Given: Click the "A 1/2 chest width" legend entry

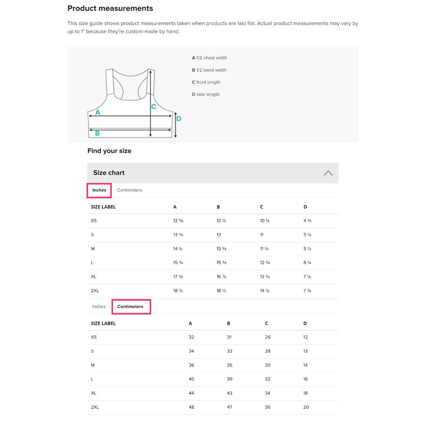Looking at the screenshot, I should tap(209, 58).
